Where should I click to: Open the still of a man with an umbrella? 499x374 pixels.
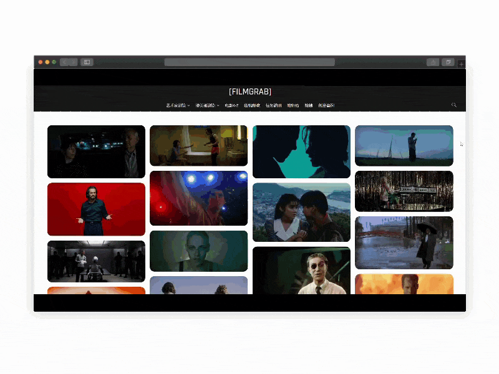[404, 242]
